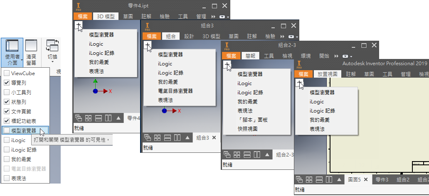The width and height of the screenshot is (429, 196).
Task: Expand document tab list arrow in Inventor Professional window
Action: point(339,180)
